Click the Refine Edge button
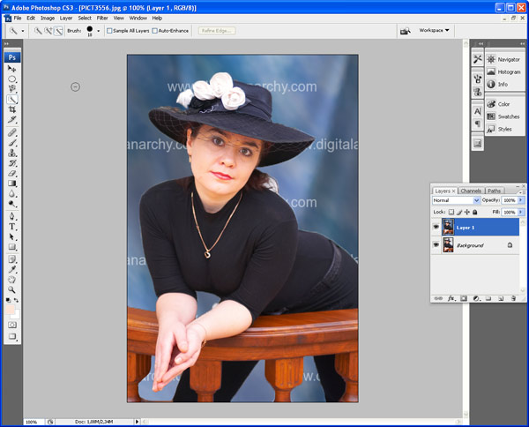The height and width of the screenshot is (427, 529). pyautogui.click(x=217, y=30)
